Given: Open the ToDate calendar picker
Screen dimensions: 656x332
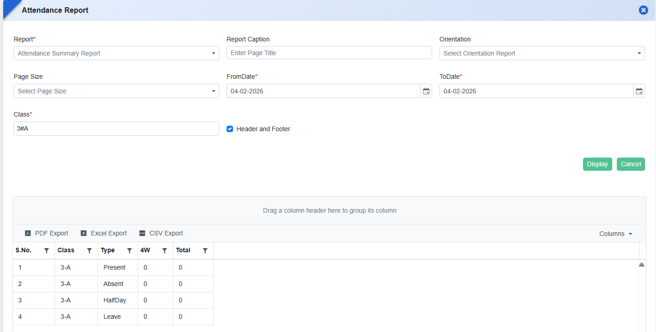Looking at the screenshot, I should pos(639,91).
